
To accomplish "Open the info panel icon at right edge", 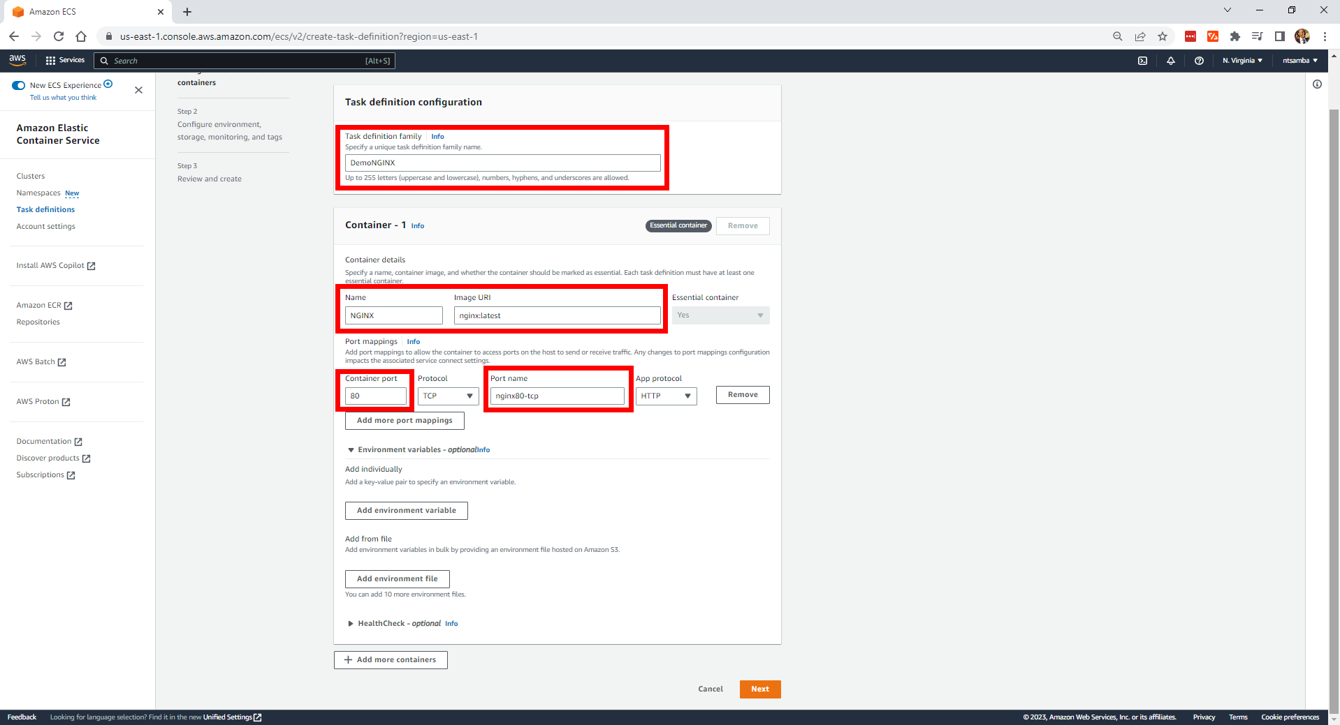I will (x=1317, y=84).
